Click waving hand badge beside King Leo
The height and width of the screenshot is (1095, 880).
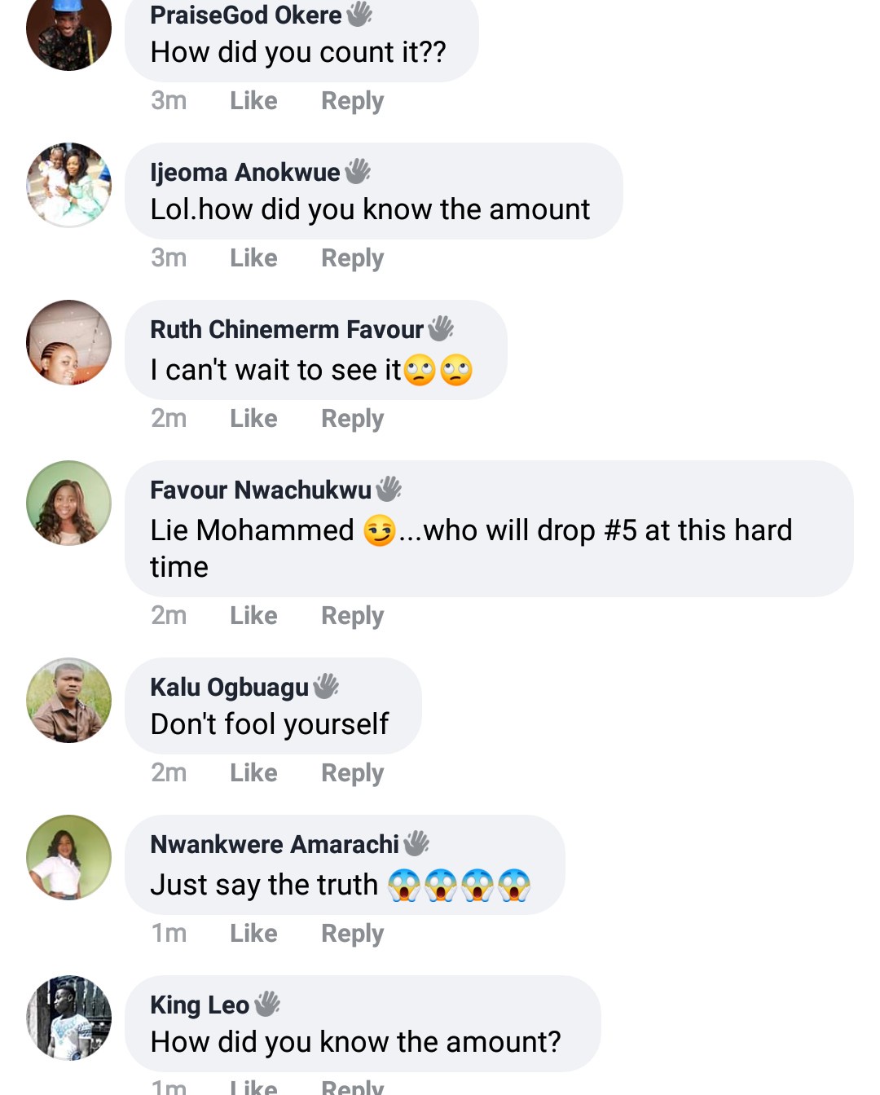click(x=267, y=1004)
